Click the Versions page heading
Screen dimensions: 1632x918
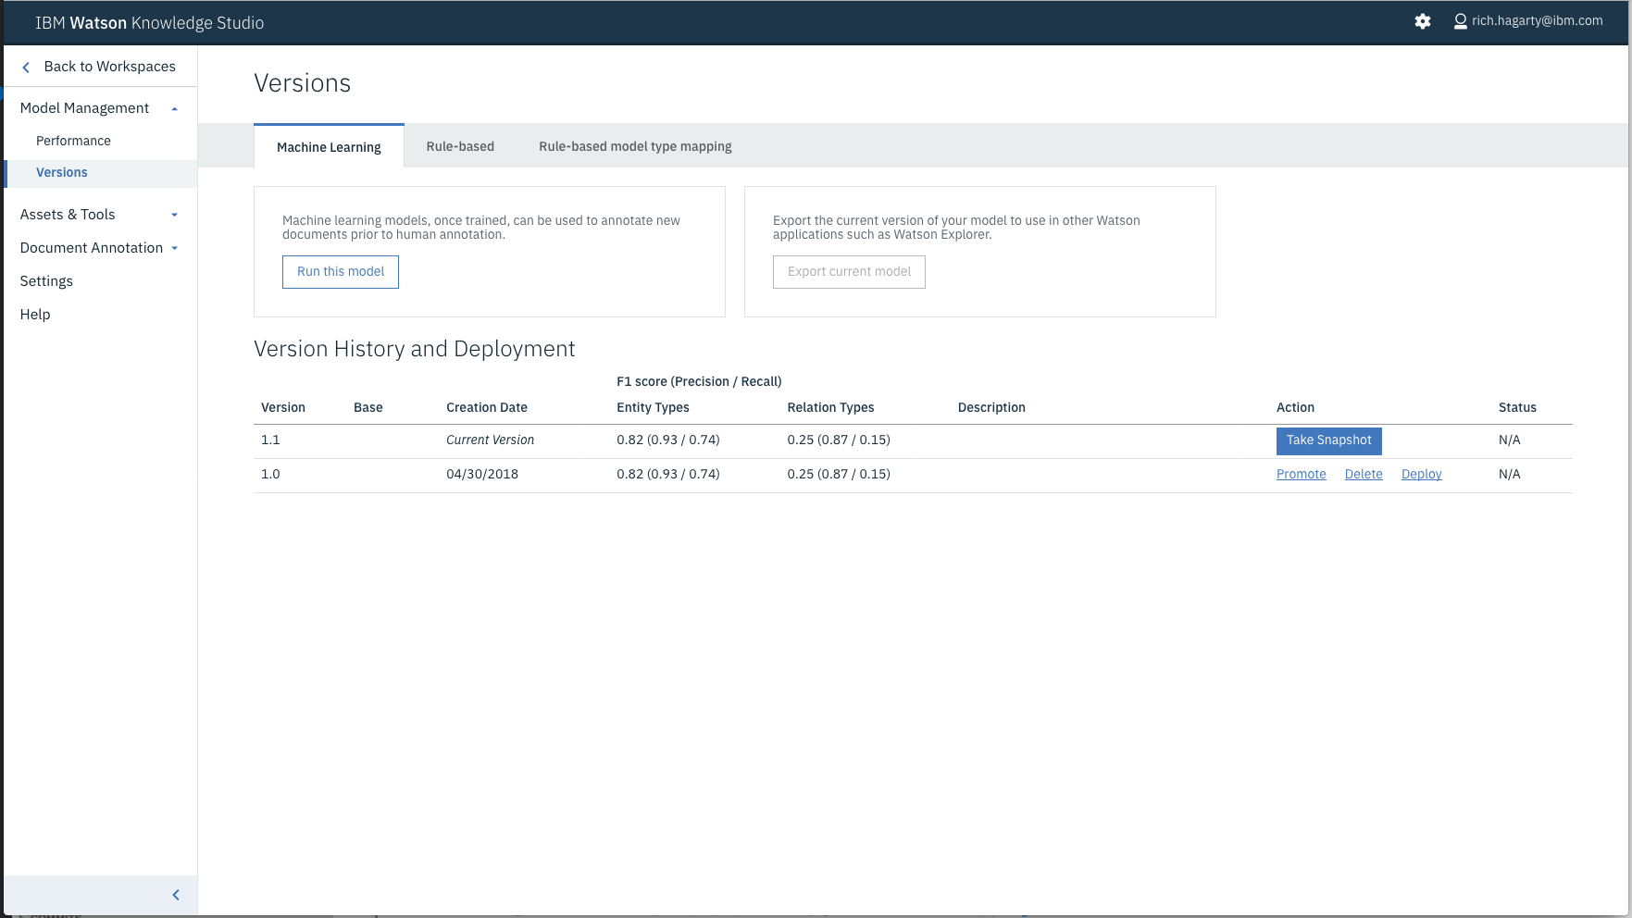pos(302,83)
